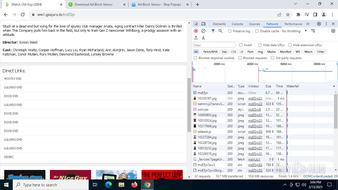Open the DevTools three-dot customize menu
This screenshot has height=190, width=338.
pos(326,24)
